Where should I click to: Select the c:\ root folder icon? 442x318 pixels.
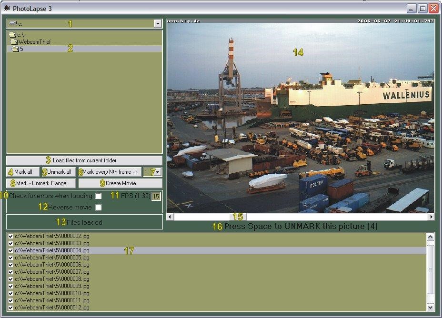click(12, 35)
